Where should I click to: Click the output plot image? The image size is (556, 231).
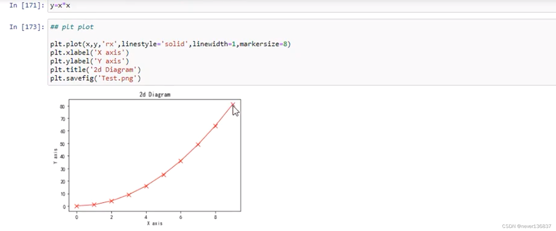147,159
